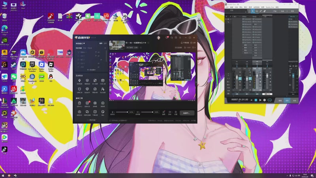Switch to 混音 tab in Studio One
316x178 pixels.
tap(287, 100)
